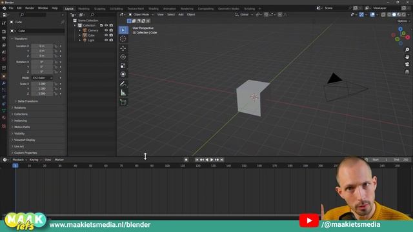Toggle camera view icon in viewport

click(x=407, y=64)
